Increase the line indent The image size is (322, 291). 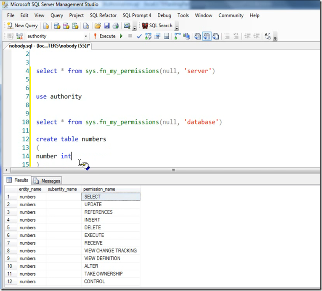(256, 36)
